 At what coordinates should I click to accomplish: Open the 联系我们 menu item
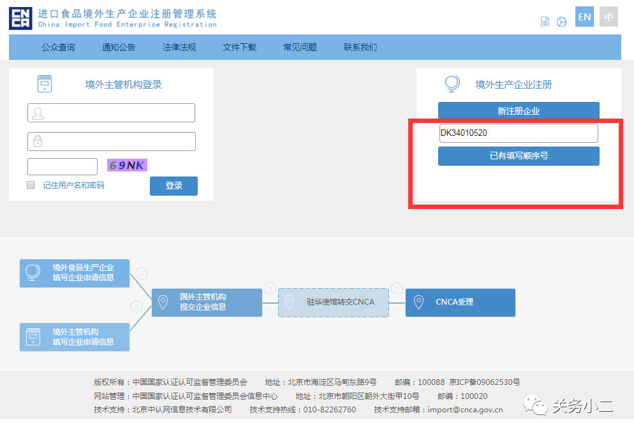tap(360, 47)
